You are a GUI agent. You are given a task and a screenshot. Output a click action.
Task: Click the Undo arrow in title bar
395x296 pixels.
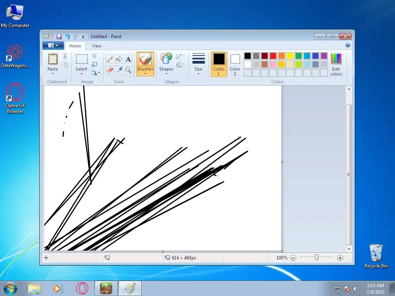68,37
